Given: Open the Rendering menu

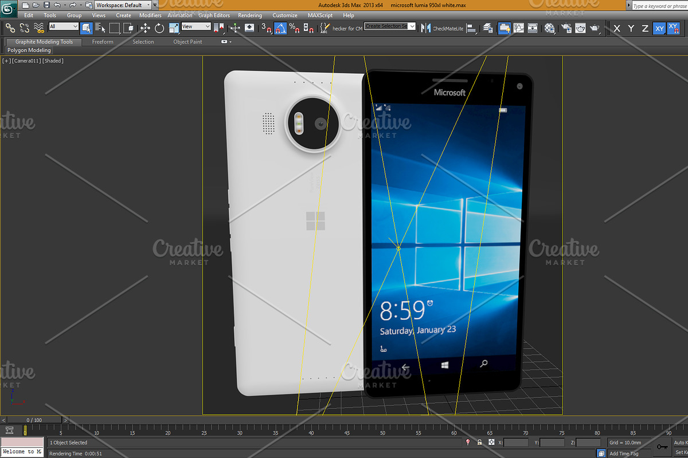Looking at the screenshot, I should pyautogui.click(x=250, y=15).
